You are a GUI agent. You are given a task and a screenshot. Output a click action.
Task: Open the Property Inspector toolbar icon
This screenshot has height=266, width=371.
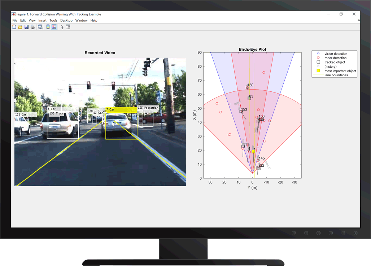click(x=68, y=27)
